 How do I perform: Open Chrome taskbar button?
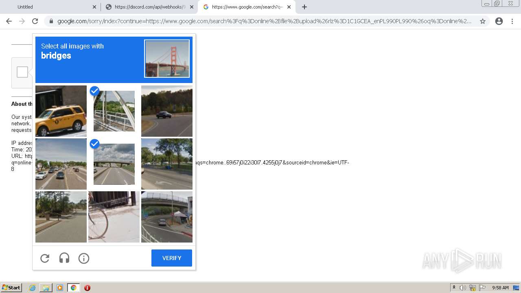74,288
